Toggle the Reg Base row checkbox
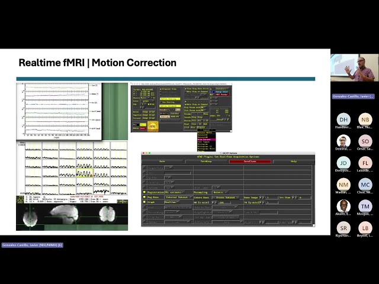Viewport: 379px width, 284px height. tap(144, 197)
